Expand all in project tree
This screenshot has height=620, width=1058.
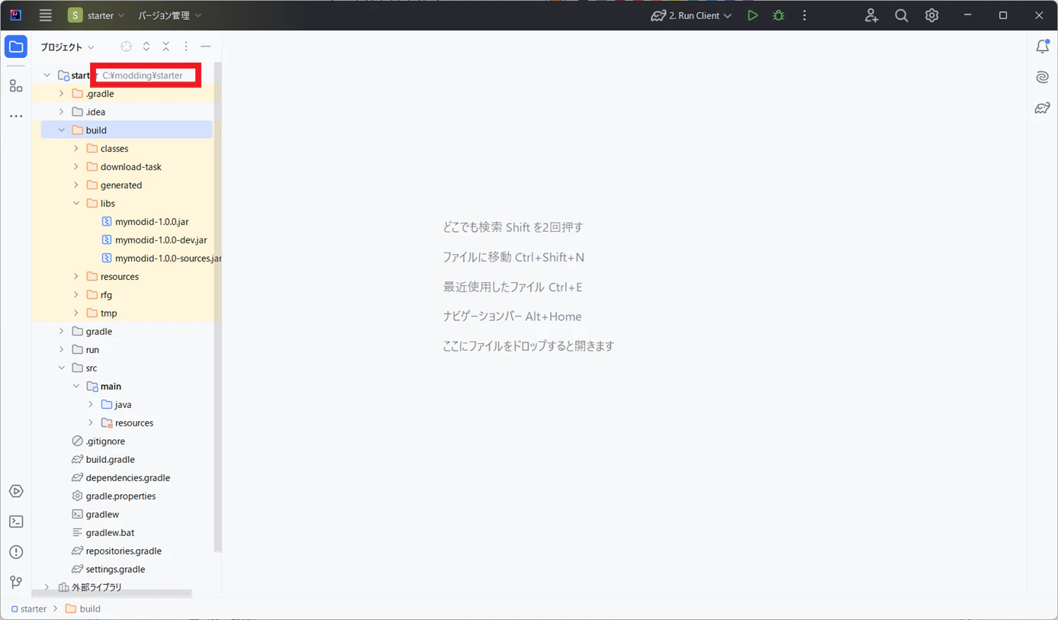tap(146, 47)
